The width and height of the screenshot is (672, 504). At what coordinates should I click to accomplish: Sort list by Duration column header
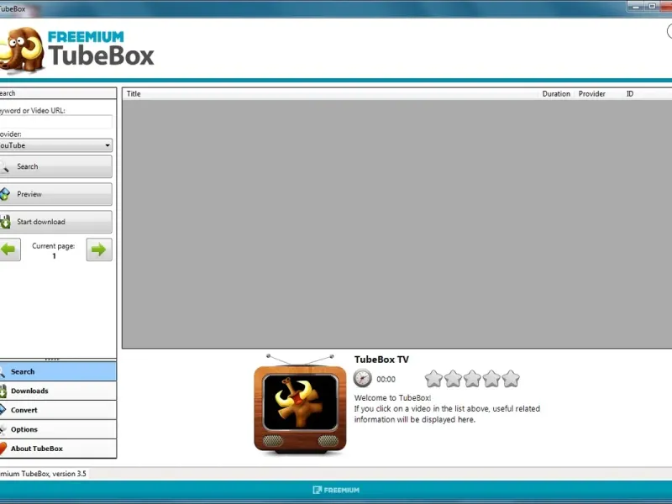(x=556, y=94)
